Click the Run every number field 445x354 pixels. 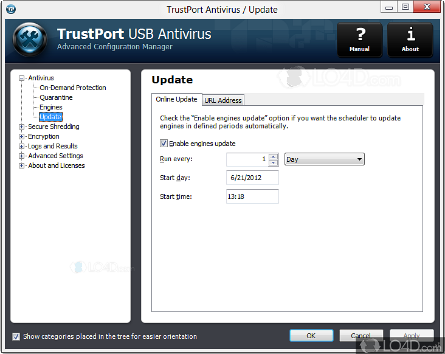coord(247,159)
